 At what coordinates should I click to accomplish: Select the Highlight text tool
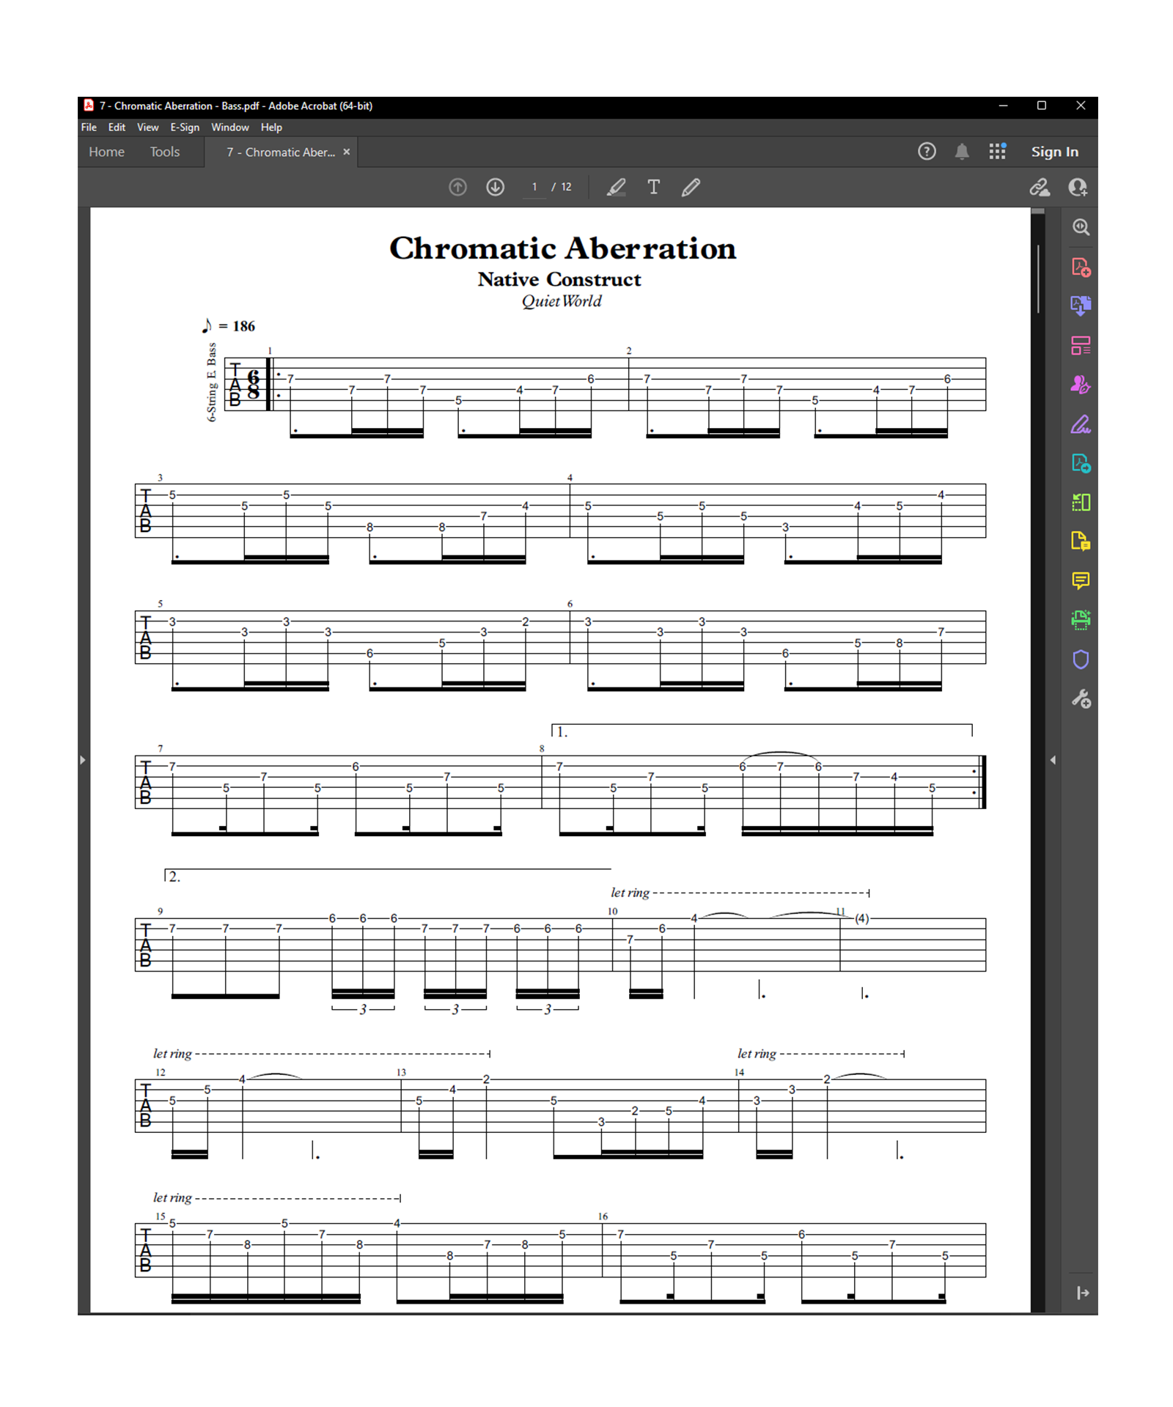(616, 188)
